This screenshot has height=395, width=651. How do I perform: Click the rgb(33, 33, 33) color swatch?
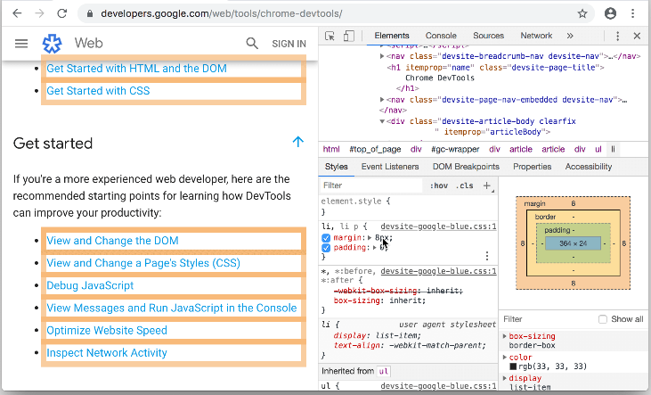pos(513,366)
